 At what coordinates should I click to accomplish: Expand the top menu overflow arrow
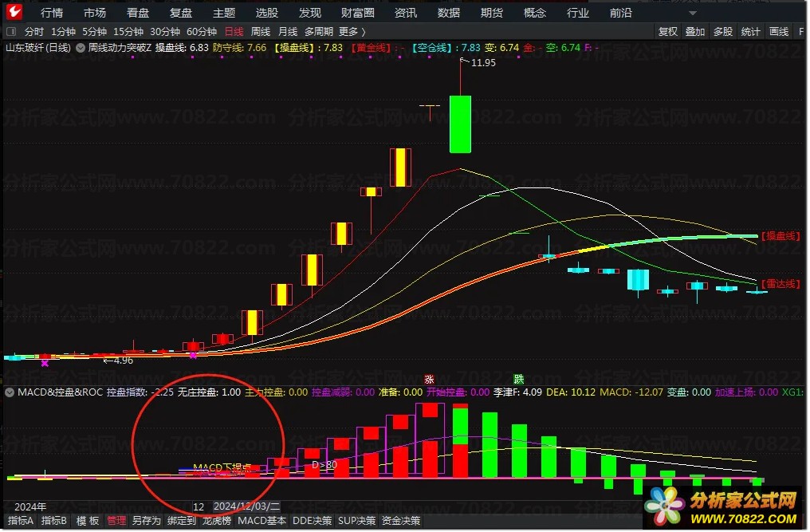point(693,13)
